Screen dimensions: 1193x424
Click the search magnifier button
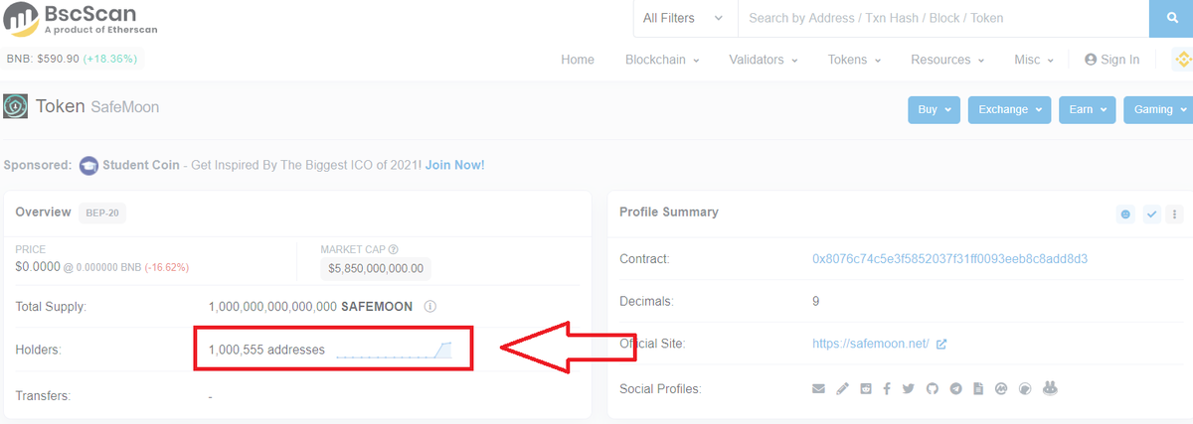1170,18
